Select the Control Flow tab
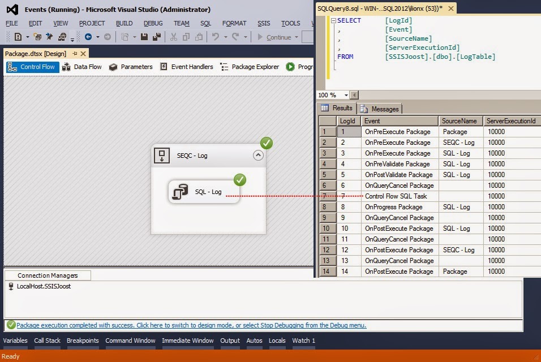The width and height of the screenshot is (541, 362). (x=32, y=67)
